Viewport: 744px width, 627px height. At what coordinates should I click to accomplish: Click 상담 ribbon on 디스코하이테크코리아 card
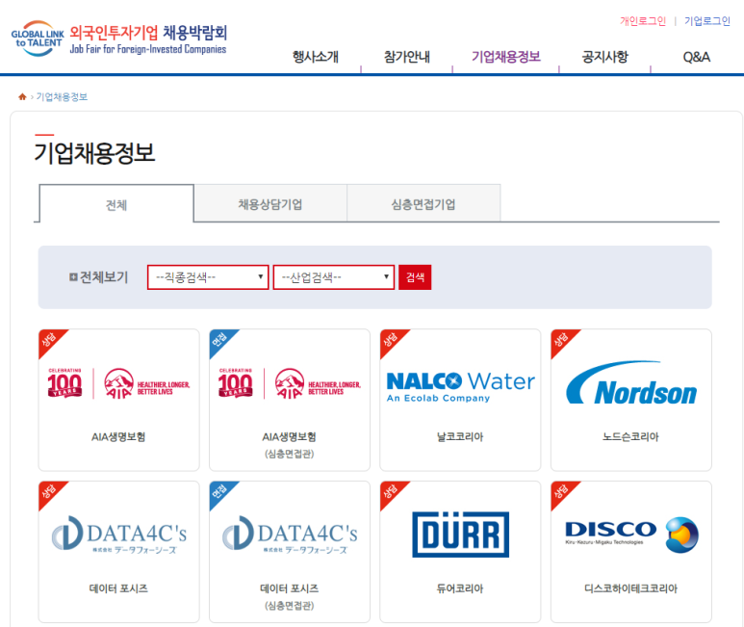point(562,492)
